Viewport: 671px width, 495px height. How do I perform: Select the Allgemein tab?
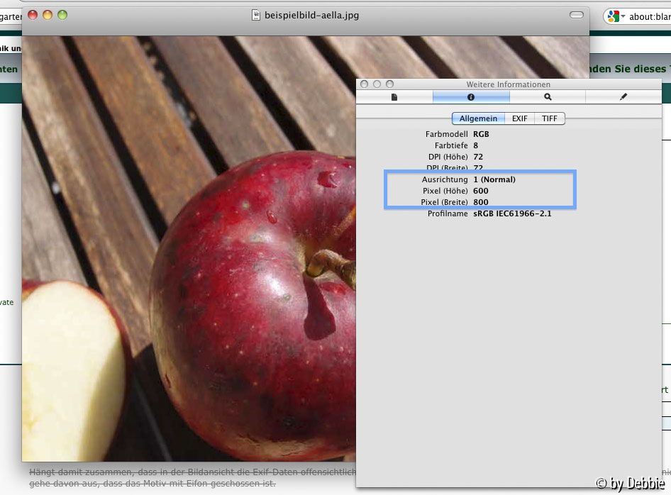pyautogui.click(x=479, y=118)
